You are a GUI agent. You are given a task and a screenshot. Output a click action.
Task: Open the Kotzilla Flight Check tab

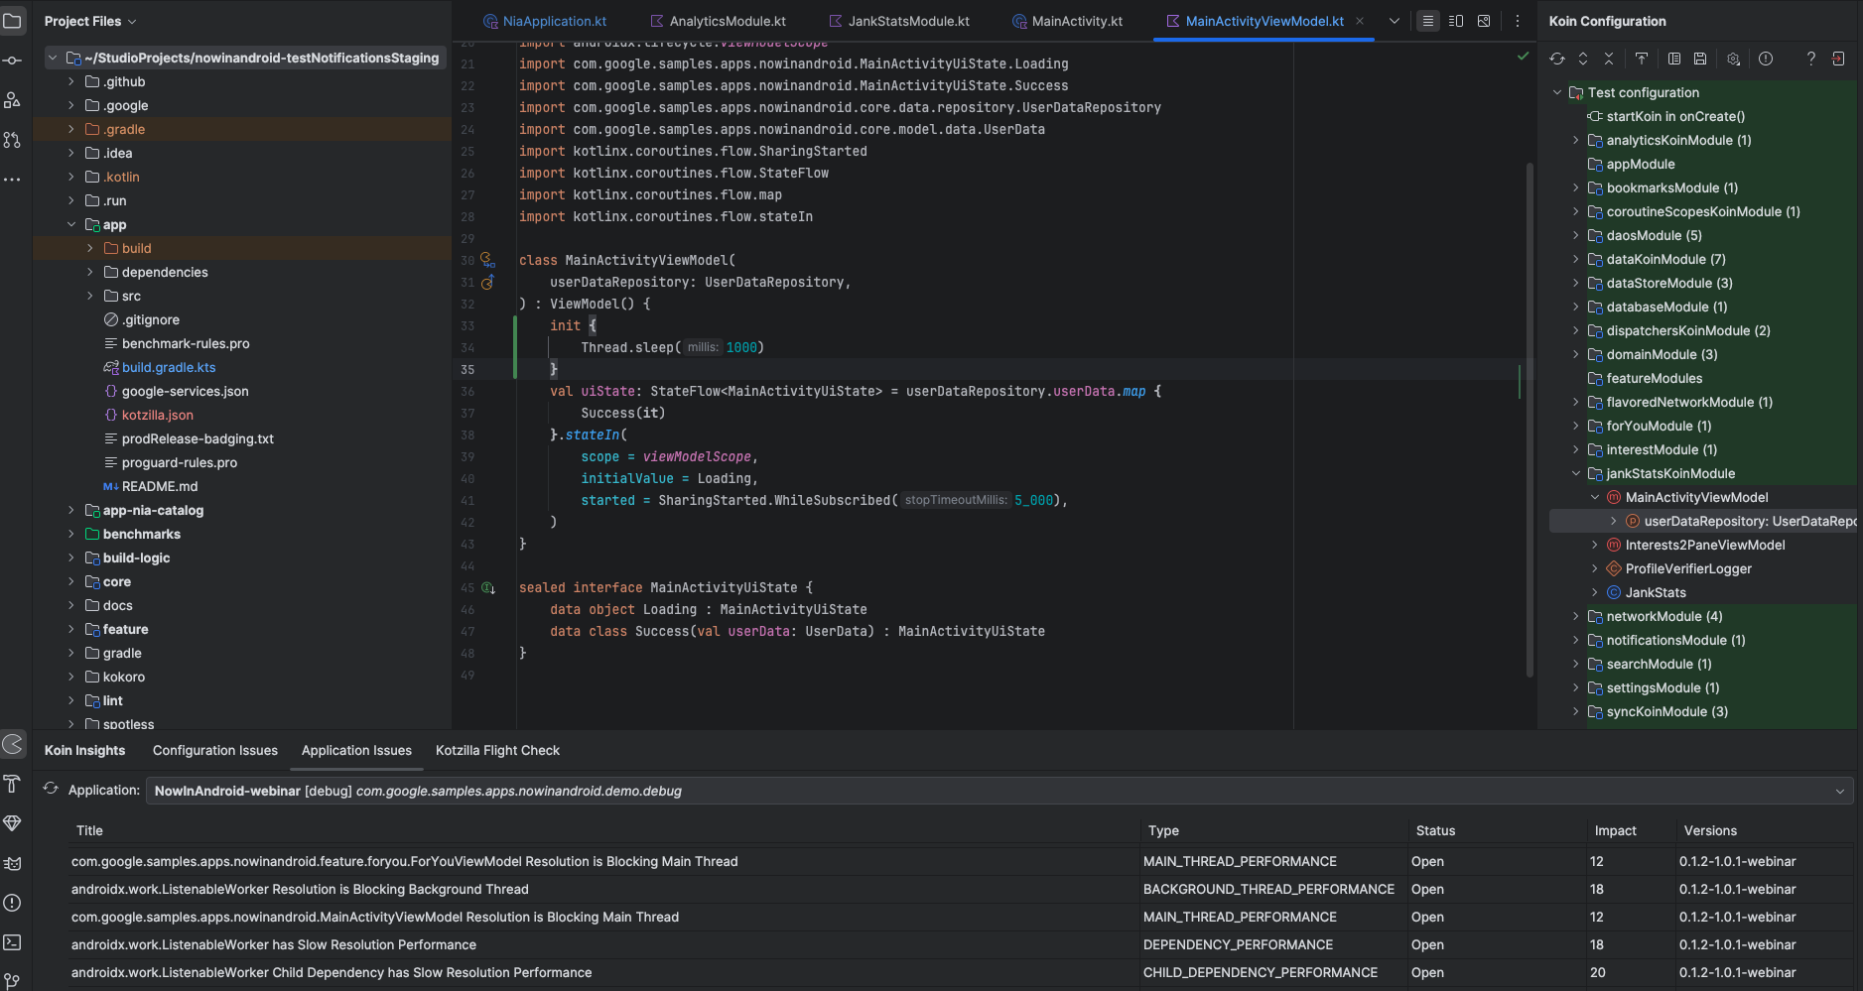(497, 750)
